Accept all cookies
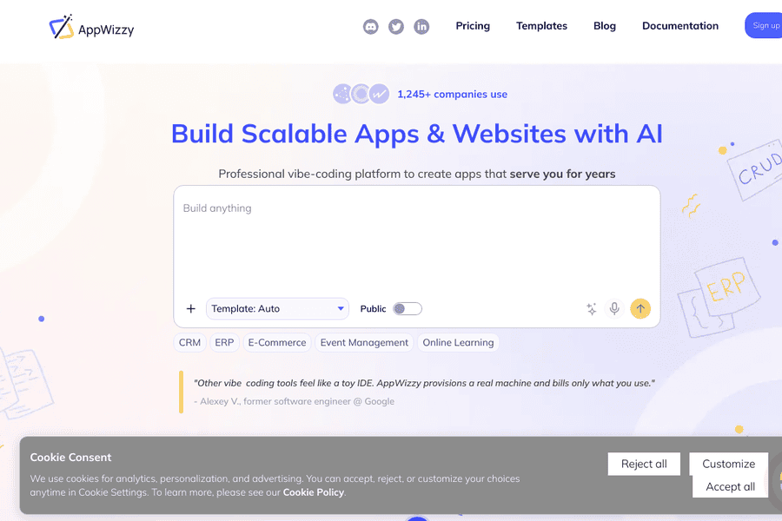The width and height of the screenshot is (782, 521). point(730,486)
